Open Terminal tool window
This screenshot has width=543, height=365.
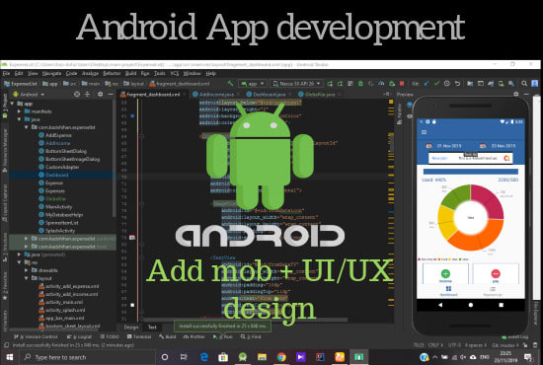click(x=139, y=336)
